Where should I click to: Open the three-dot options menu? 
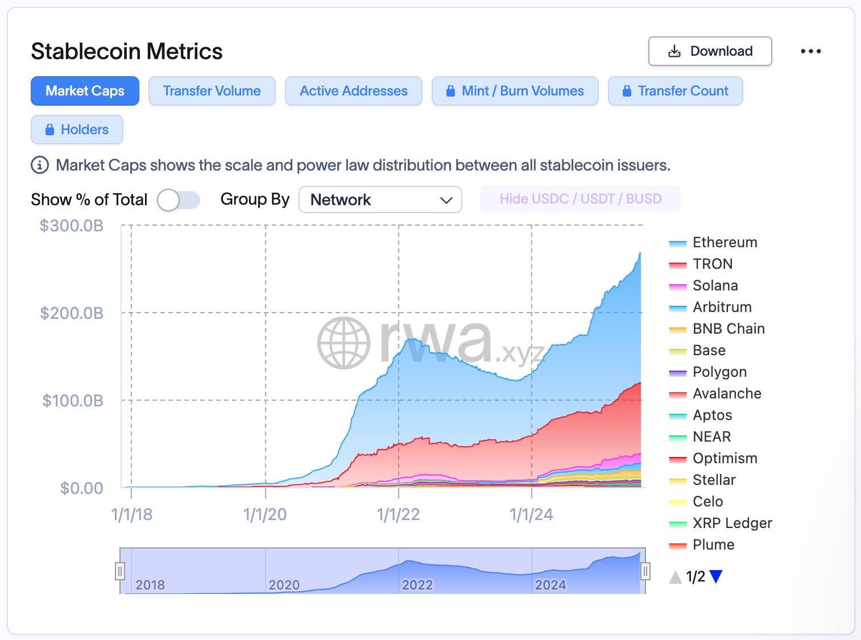(x=811, y=51)
